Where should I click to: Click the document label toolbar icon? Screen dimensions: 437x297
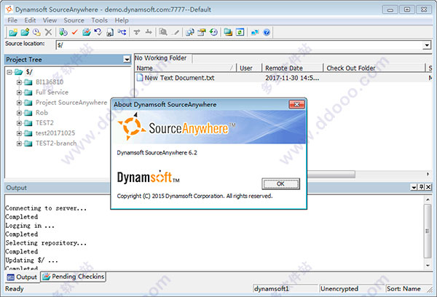(x=110, y=32)
